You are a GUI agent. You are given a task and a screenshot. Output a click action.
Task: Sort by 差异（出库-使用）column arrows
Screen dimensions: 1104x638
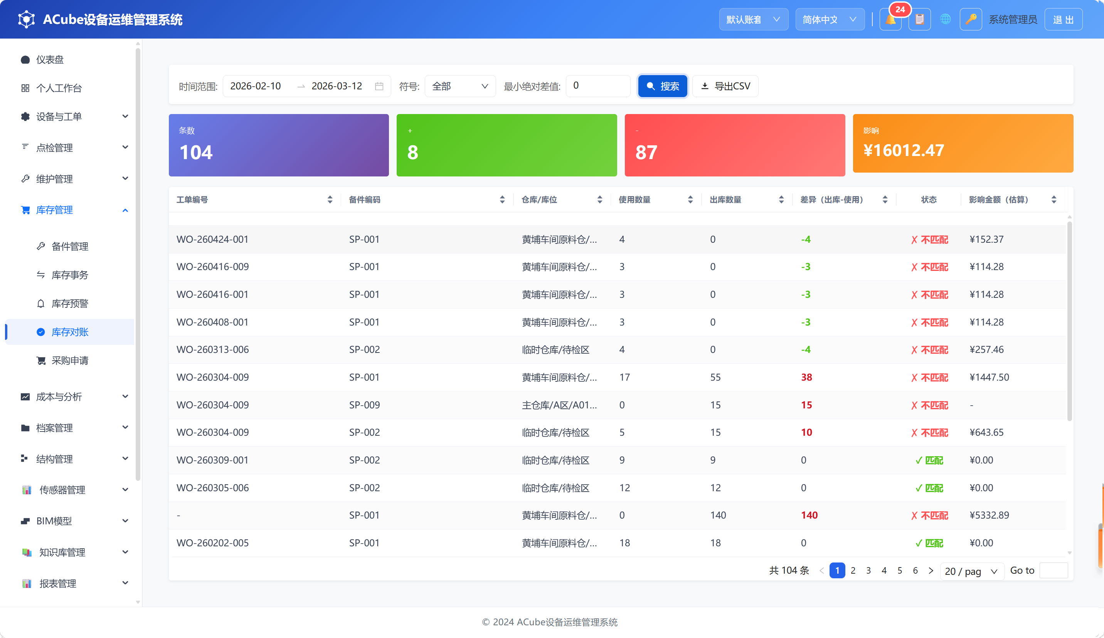[x=885, y=200]
